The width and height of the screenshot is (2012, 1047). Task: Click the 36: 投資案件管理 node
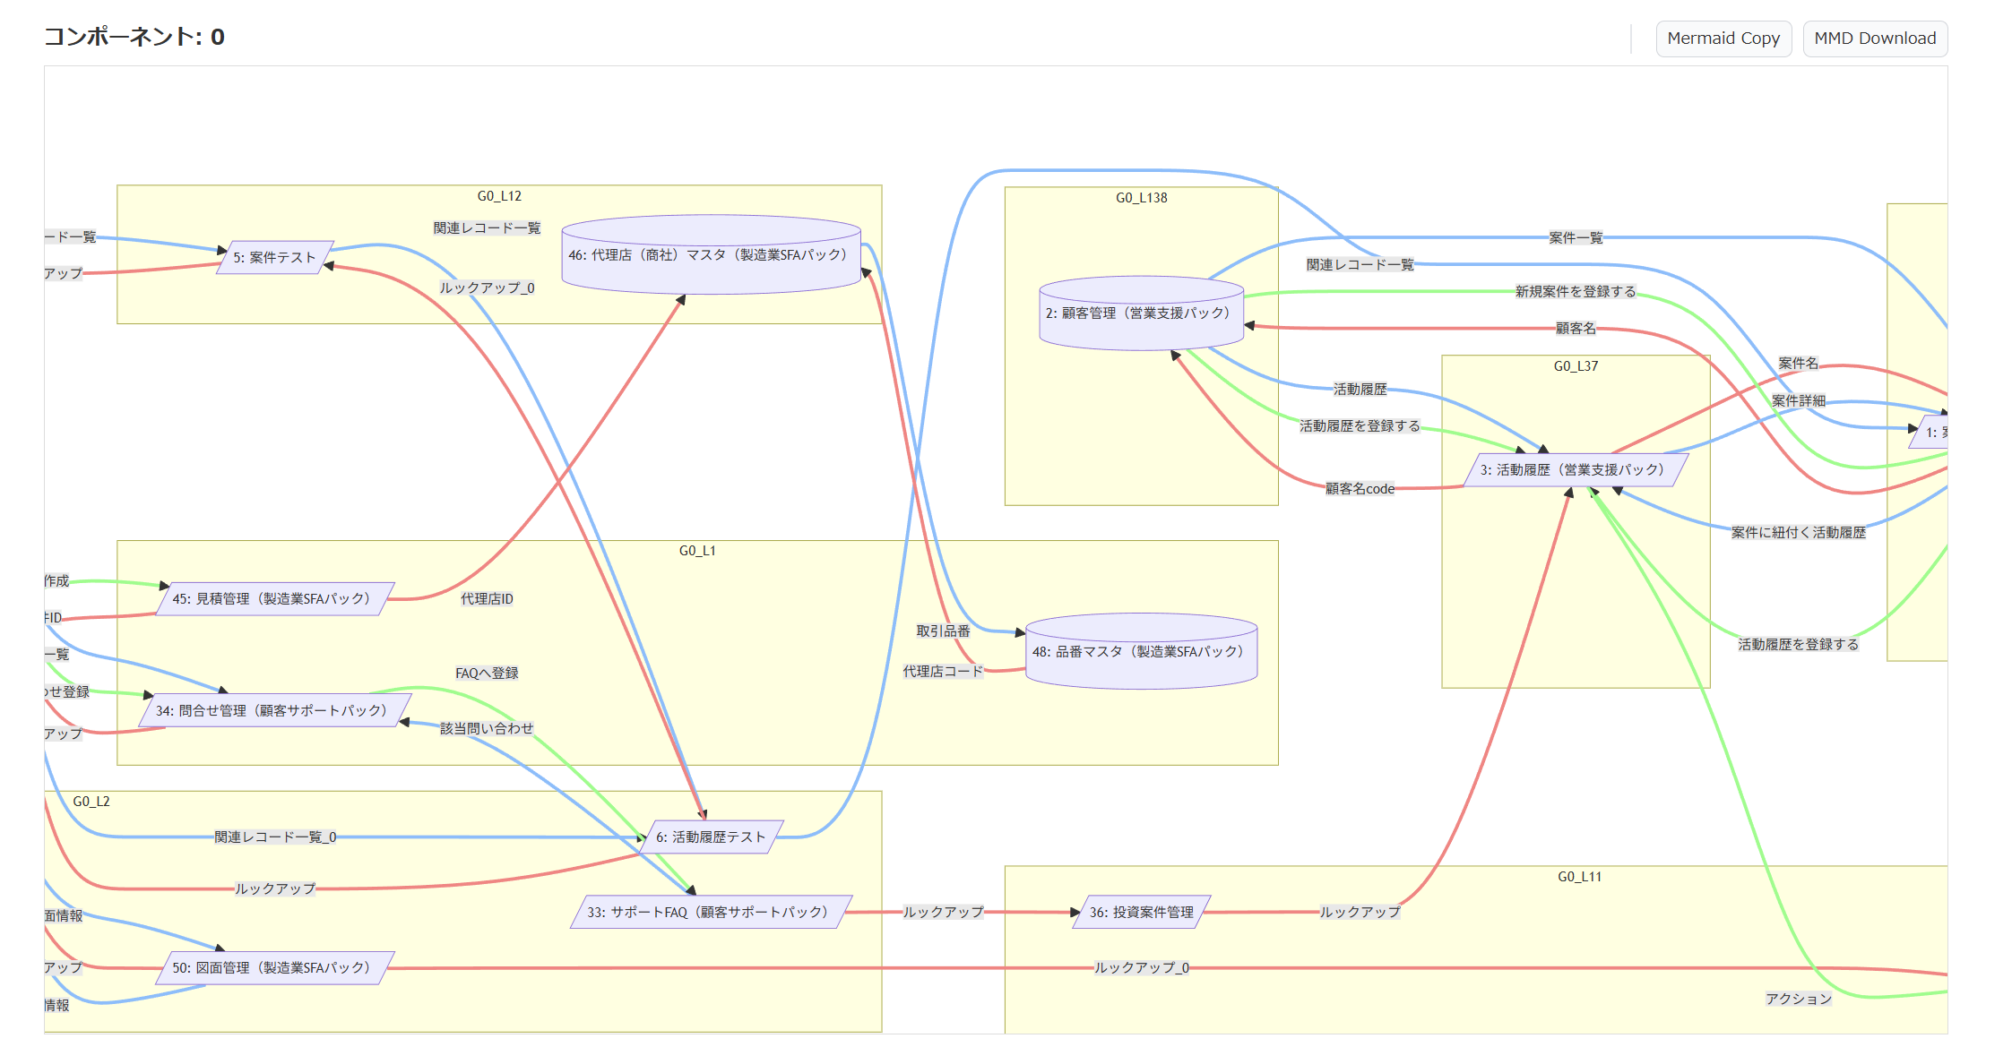(1141, 913)
